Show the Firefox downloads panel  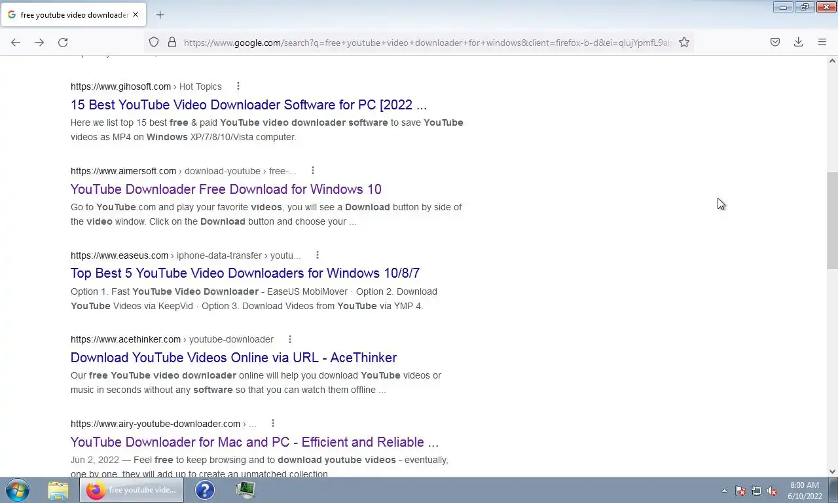[x=799, y=42]
